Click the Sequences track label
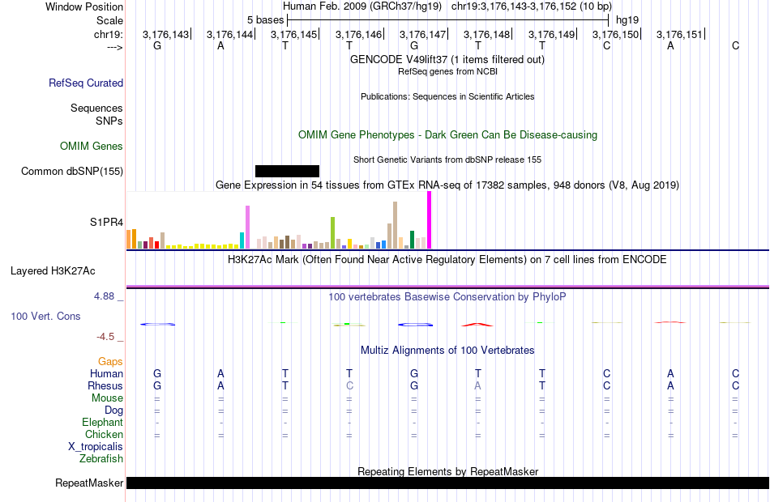Viewport: 770px width, 502px height. (96, 108)
